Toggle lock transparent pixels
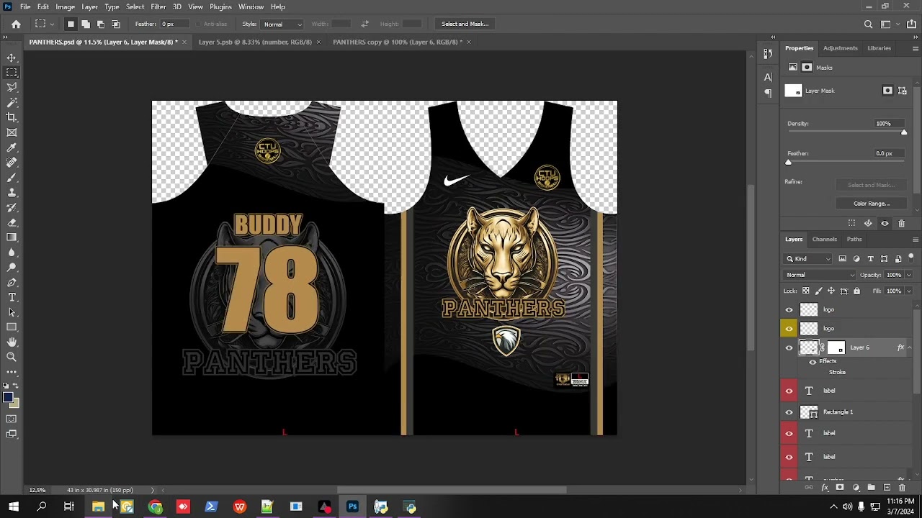 [x=806, y=291]
